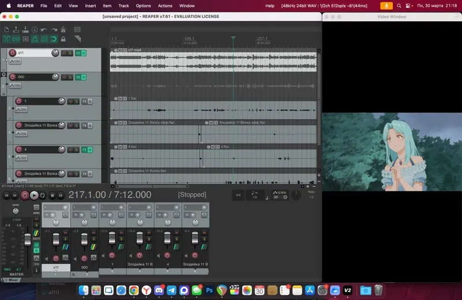Arm track 4 for recording
The width and height of the screenshot is (462, 300).
coord(18,150)
